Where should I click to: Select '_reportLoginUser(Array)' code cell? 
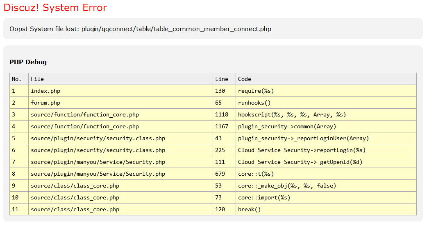(326, 139)
